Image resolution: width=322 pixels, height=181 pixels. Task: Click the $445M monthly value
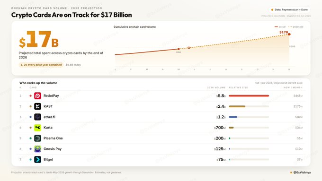pos(298,96)
